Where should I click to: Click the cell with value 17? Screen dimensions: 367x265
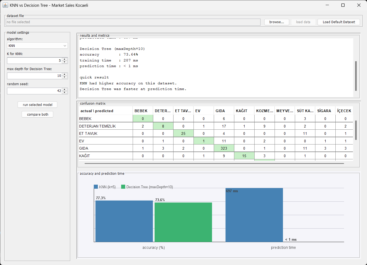coord(224,126)
